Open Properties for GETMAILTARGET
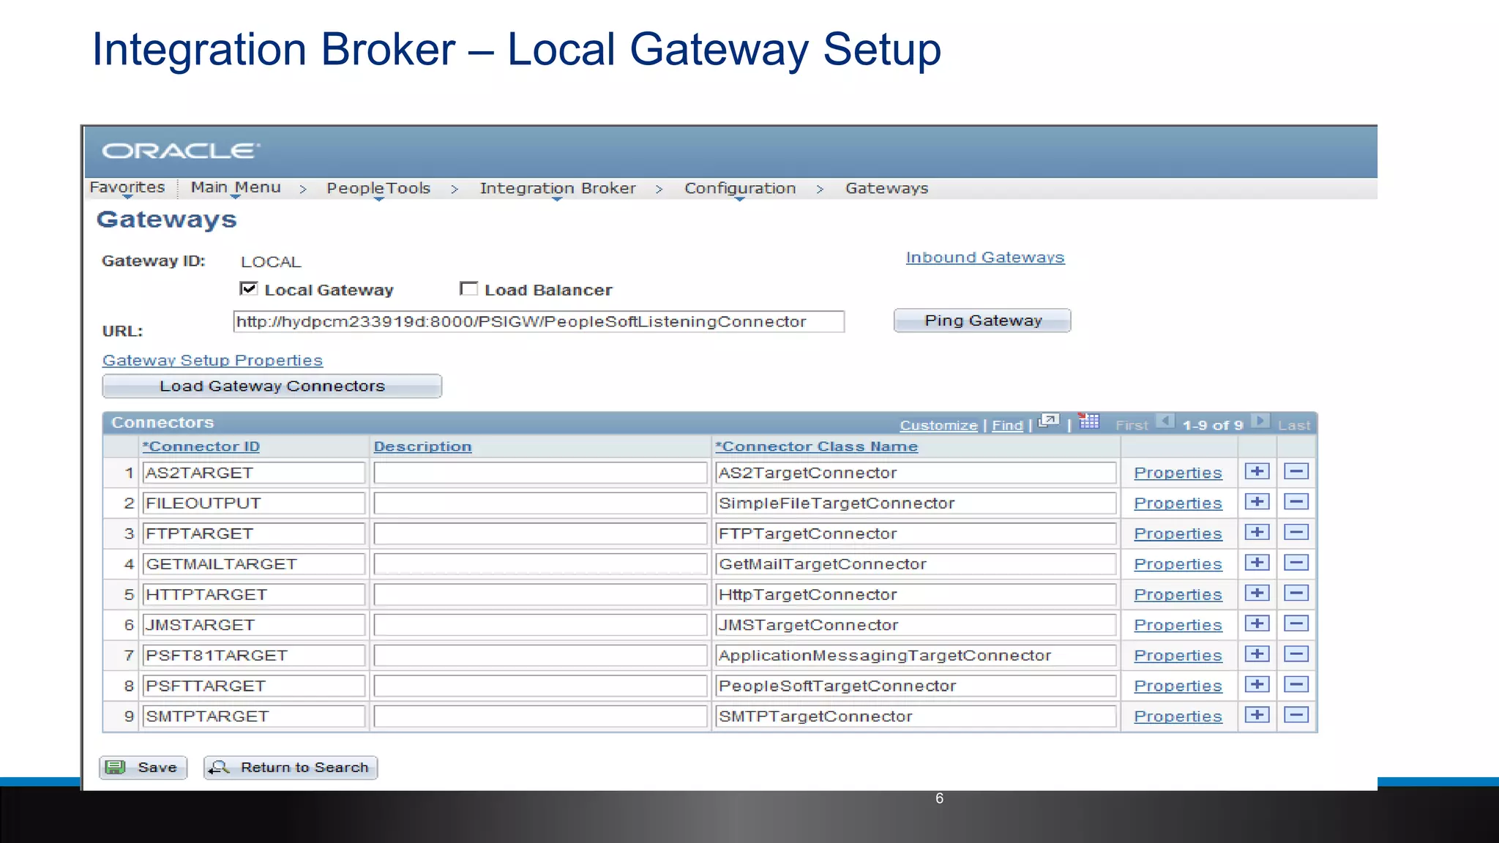 (x=1178, y=564)
